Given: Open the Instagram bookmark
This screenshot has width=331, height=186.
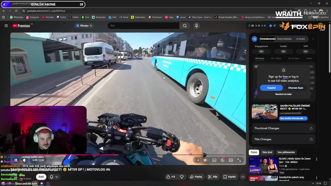Looking at the screenshot, I should pyautogui.click(x=33, y=17).
